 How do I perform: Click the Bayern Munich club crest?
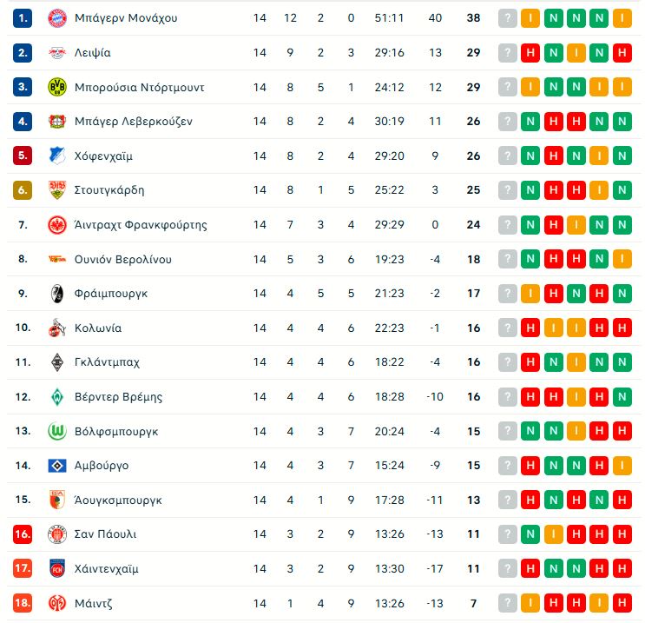56,18
